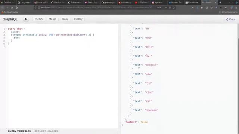Open the library icon in toolbar
239x134 pixels.
point(202,7)
